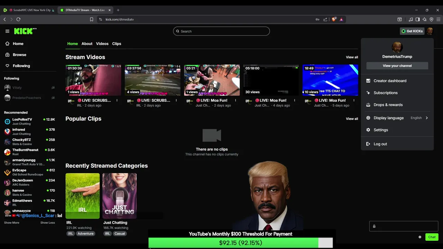Reload the page with the refresh icon
The width and height of the screenshot is (443, 249).
point(18,19)
